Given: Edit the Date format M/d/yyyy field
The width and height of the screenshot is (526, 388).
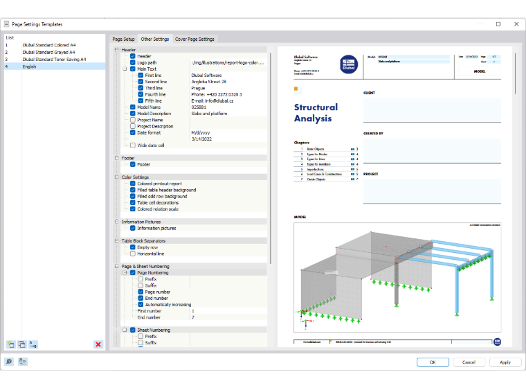Looking at the screenshot, I should (x=229, y=133).
